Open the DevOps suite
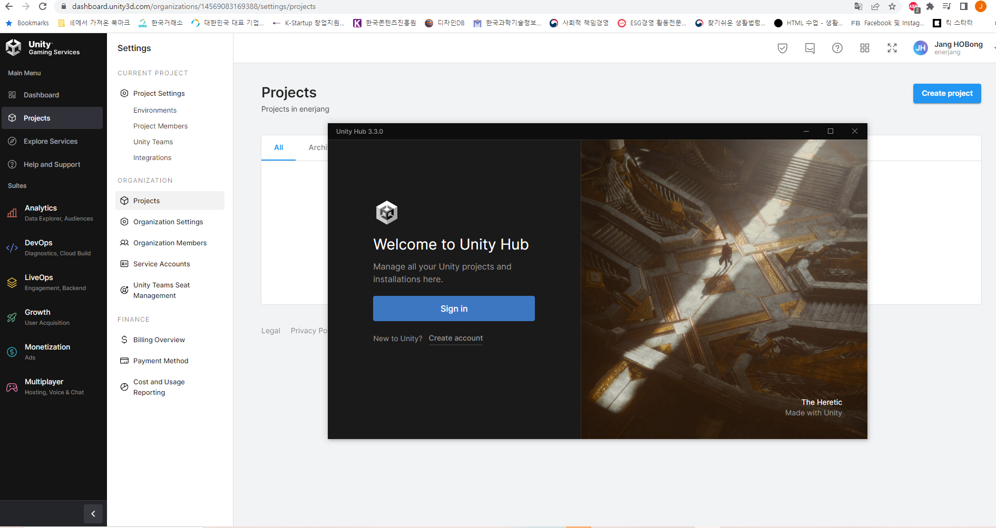The width and height of the screenshot is (996, 528). pos(52,247)
